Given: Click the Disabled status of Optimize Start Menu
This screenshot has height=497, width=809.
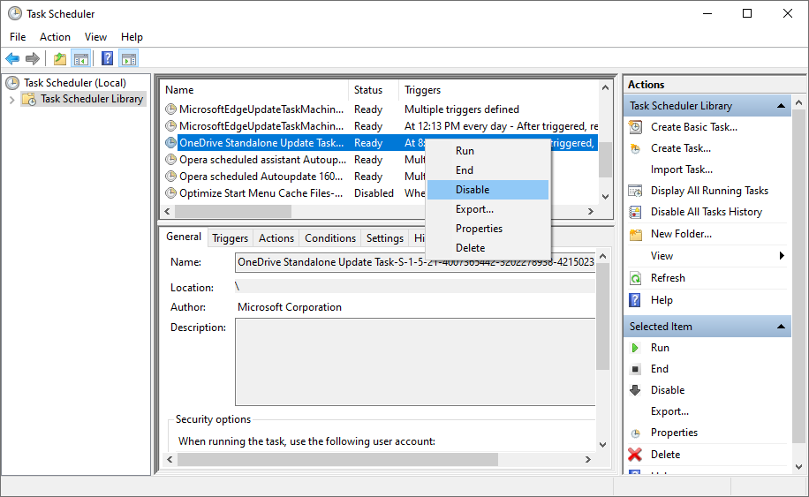Looking at the screenshot, I should (374, 193).
